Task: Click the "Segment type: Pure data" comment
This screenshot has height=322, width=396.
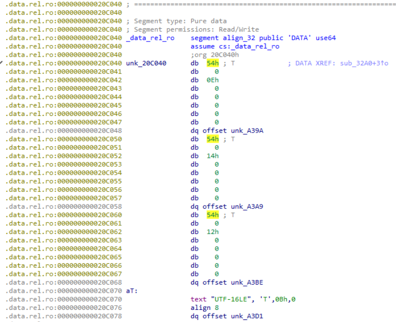Action: pyautogui.click(x=177, y=21)
